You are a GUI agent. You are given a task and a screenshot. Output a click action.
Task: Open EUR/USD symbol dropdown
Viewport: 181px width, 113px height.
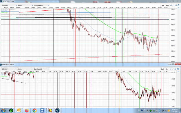tap(9, 5)
